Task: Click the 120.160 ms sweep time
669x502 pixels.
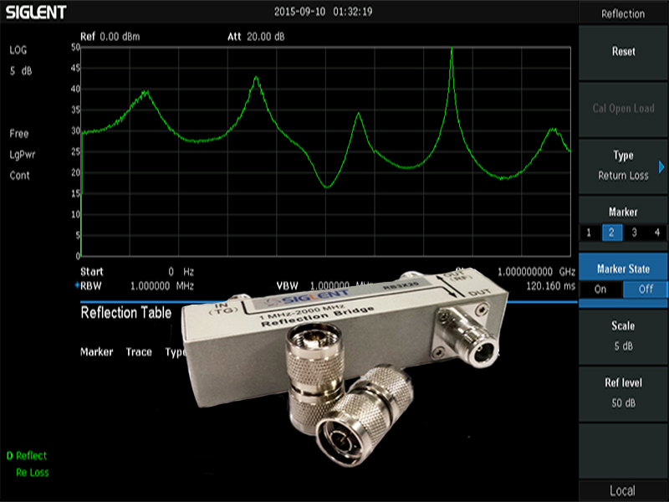Action: pyautogui.click(x=550, y=286)
